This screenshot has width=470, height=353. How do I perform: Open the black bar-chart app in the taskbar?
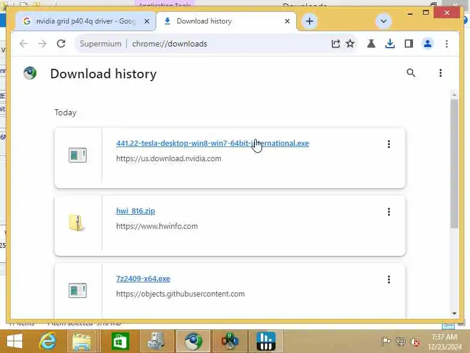[266, 341]
